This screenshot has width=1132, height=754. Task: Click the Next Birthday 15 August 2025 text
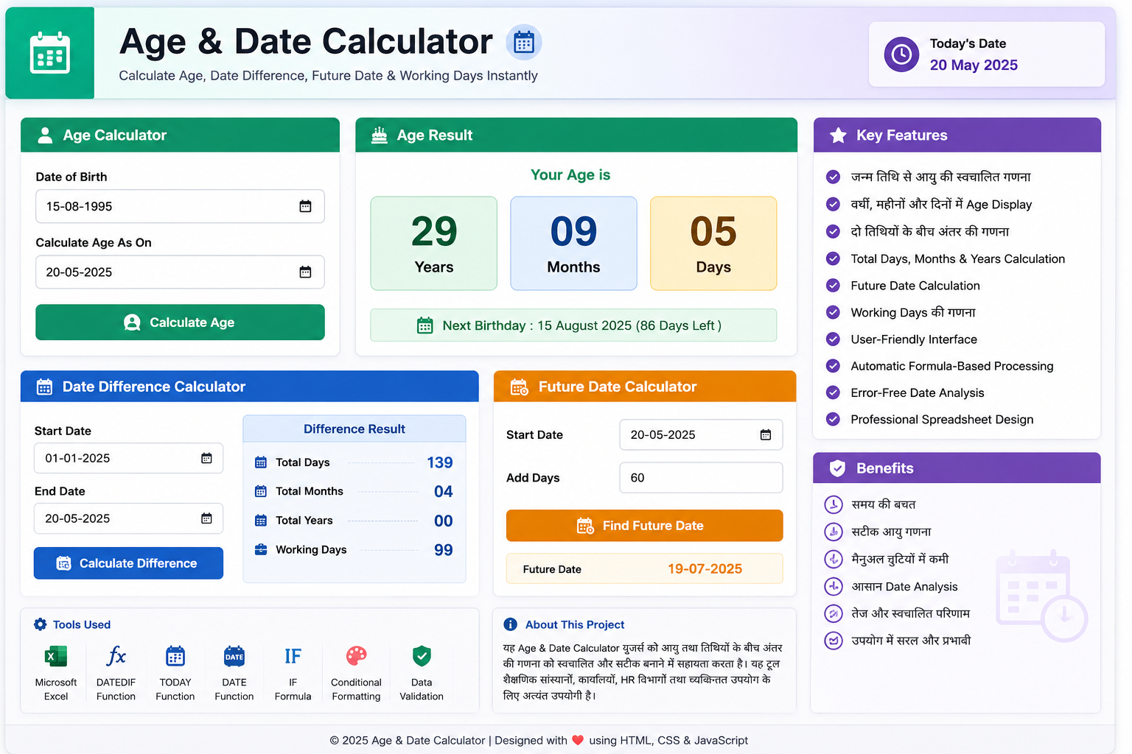coord(582,325)
